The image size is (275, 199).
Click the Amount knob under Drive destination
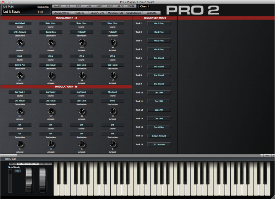[113, 111]
